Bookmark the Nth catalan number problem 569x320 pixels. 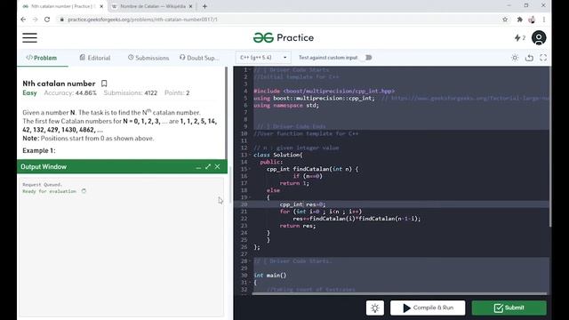[104, 84]
